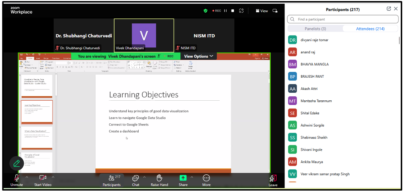Click the Learning Objectives slide title
404x192 pixels.
[x=144, y=95]
